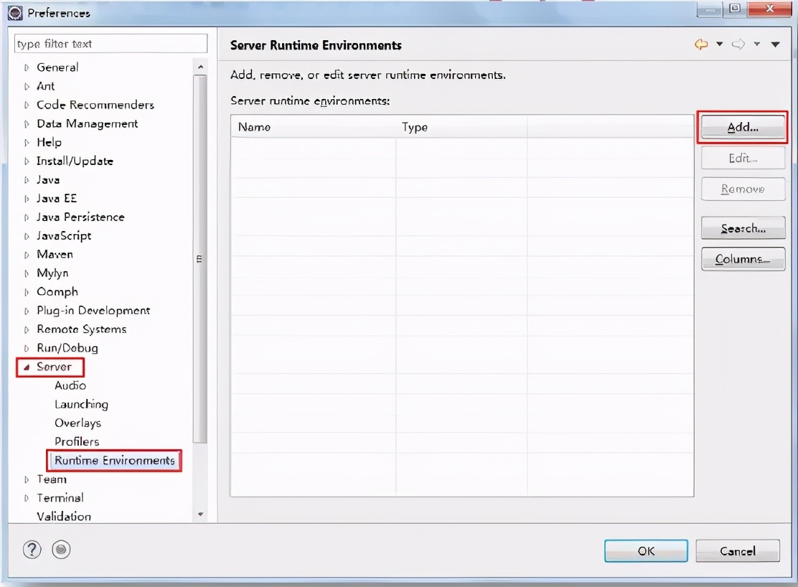The image size is (798, 587).
Task: Select the Validation tree item
Action: 64,516
